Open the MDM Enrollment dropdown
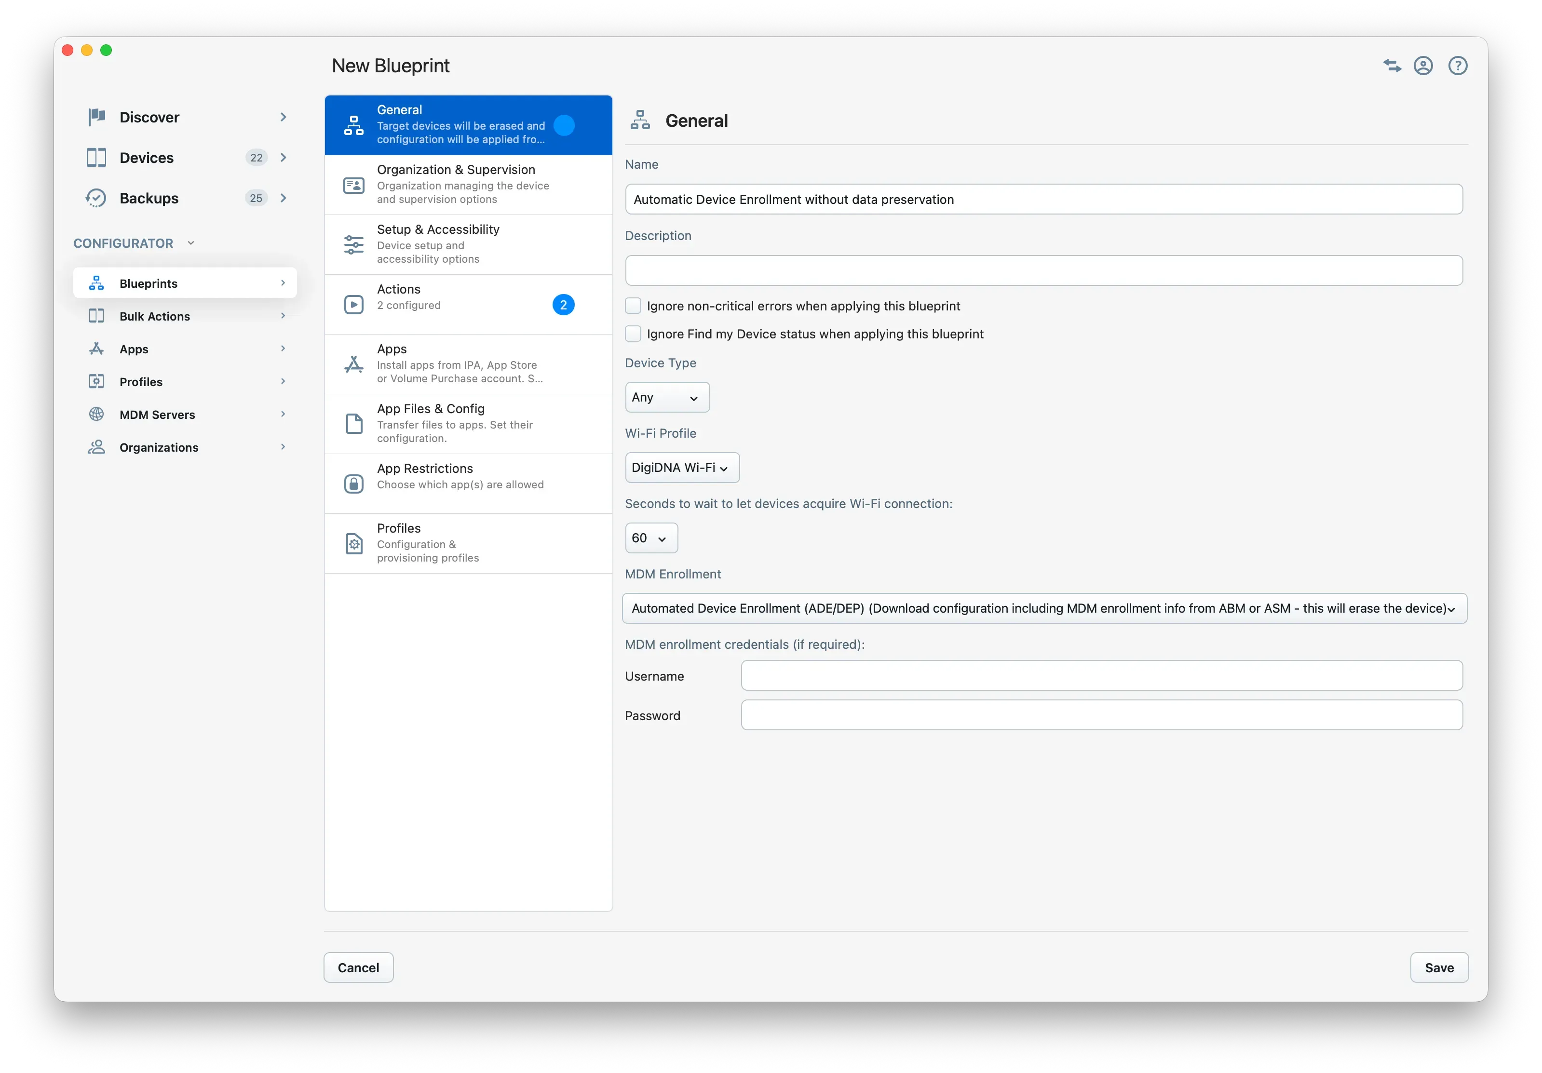 coord(1044,608)
